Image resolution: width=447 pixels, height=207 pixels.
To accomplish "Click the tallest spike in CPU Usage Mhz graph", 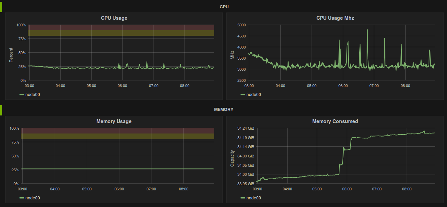I will tap(367, 31).
